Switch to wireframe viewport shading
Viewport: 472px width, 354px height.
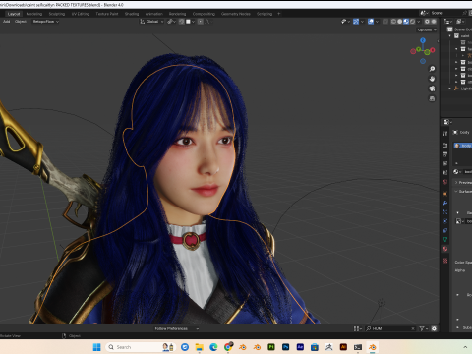393,22
